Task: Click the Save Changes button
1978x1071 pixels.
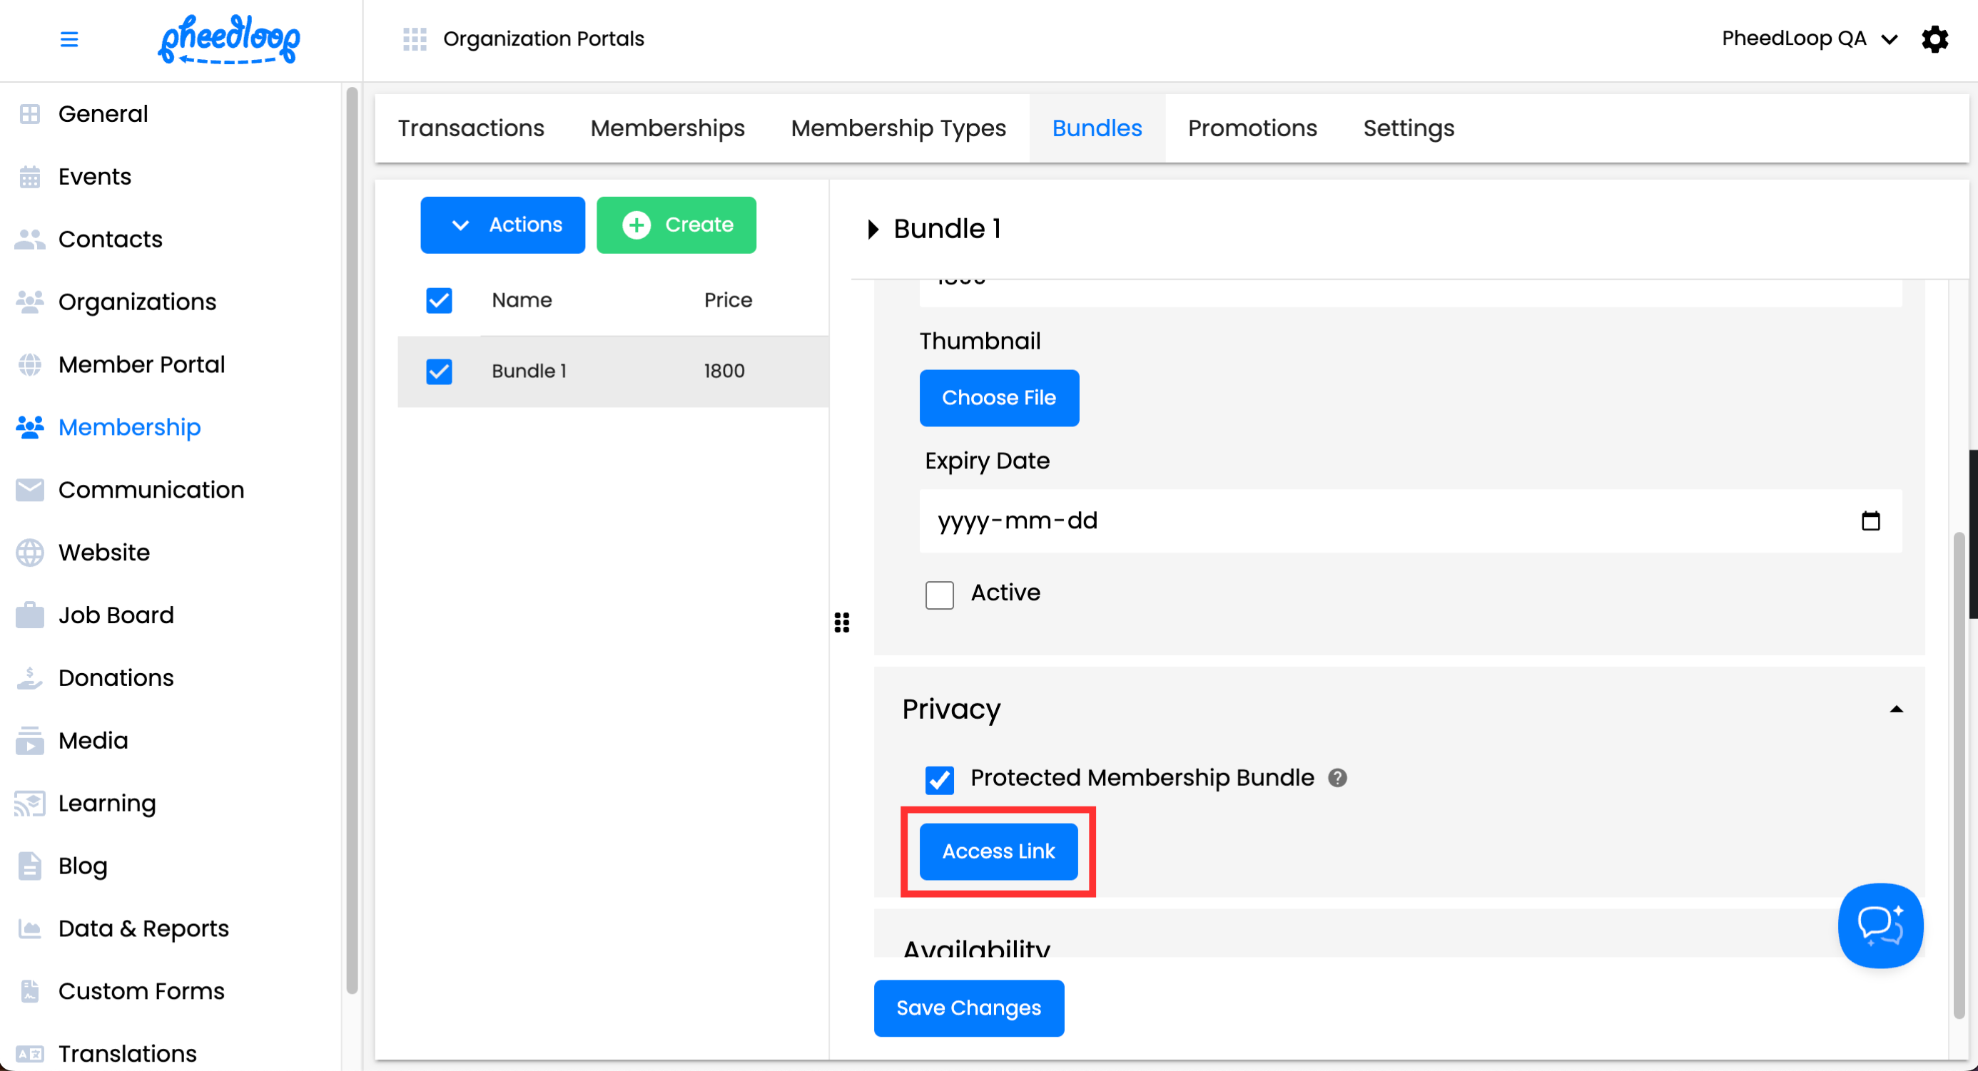Action: tap(968, 1008)
